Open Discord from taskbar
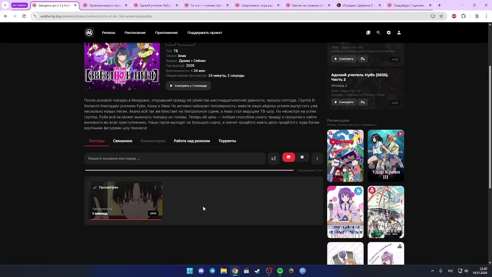Viewport: 492px width, 277px height. pos(201,271)
